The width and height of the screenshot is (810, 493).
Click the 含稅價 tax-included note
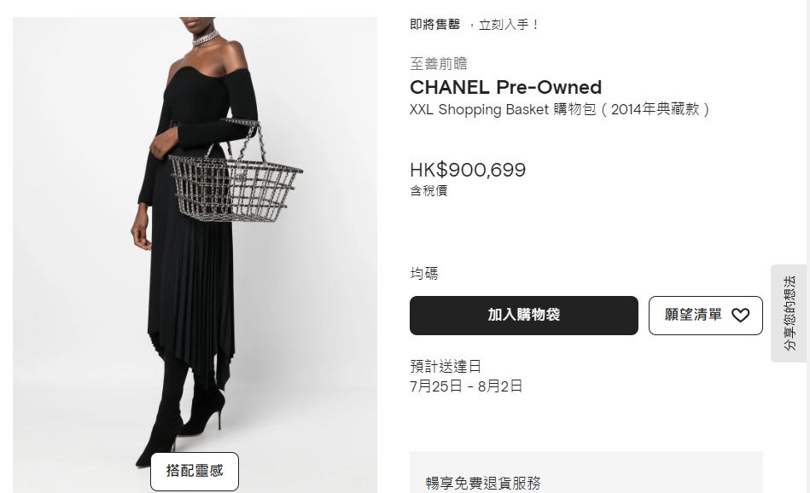(428, 190)
